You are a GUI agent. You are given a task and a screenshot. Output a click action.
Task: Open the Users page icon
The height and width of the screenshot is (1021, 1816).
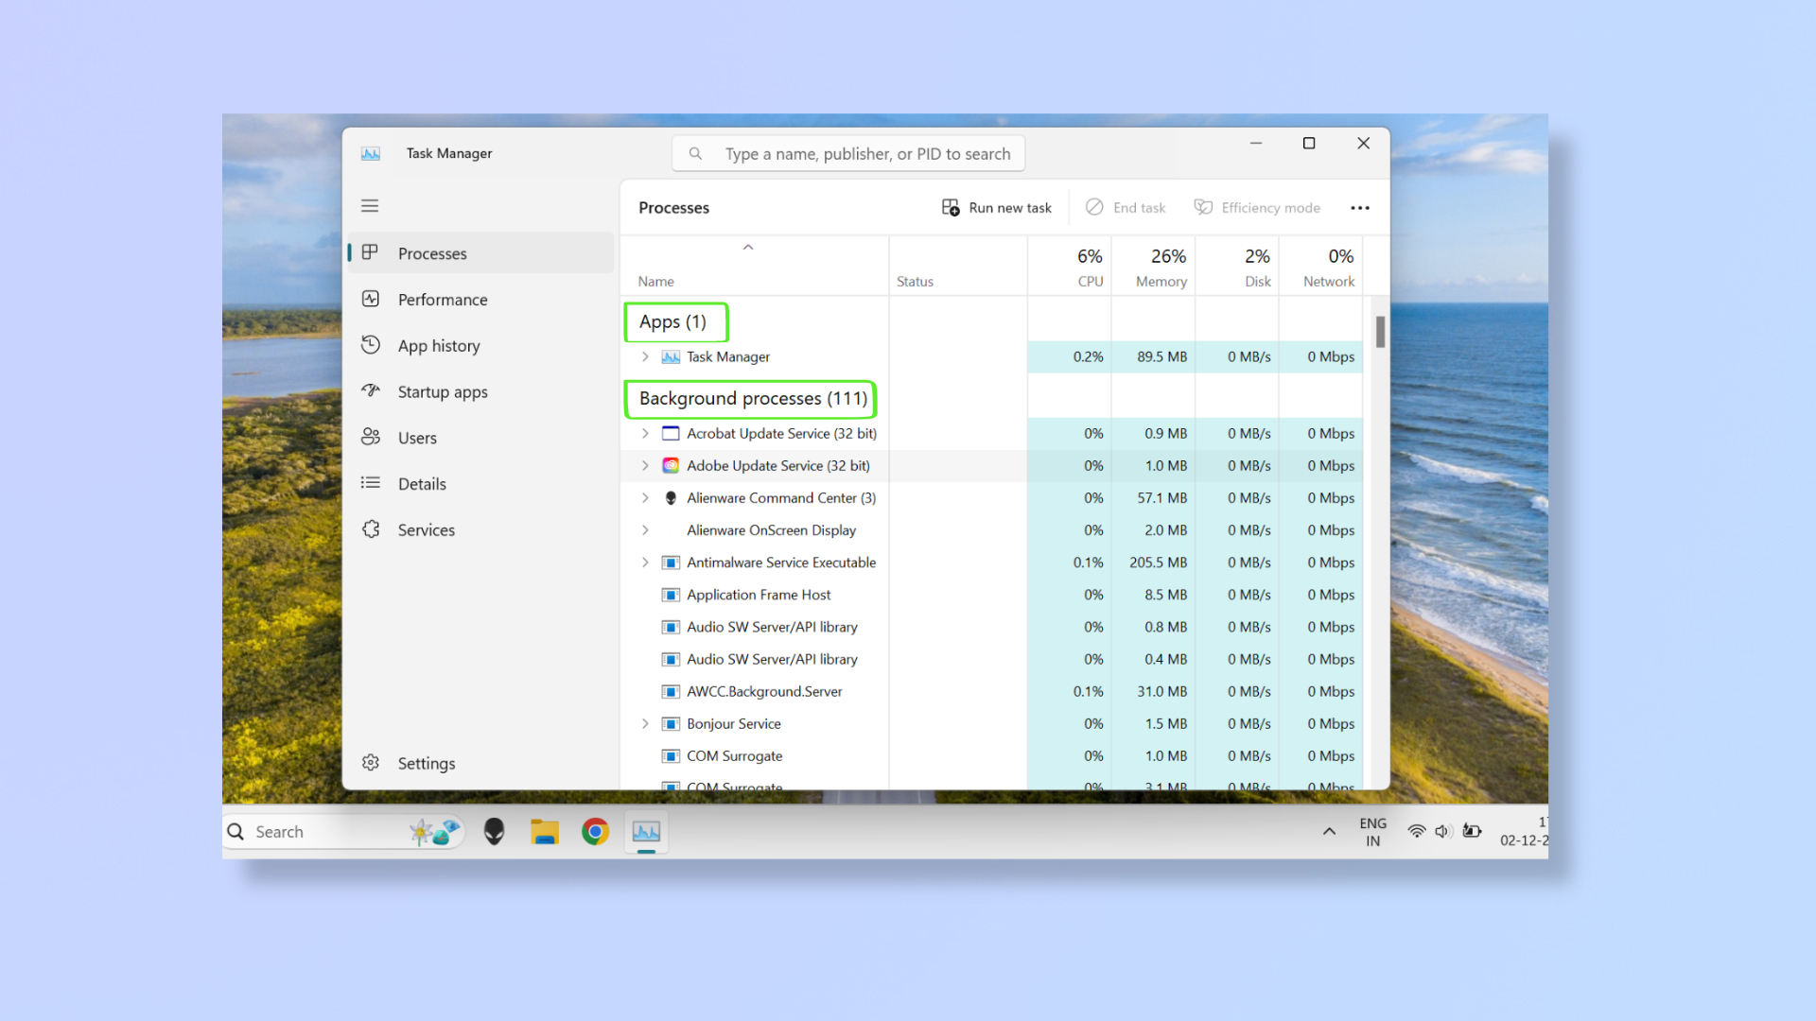tap(371, 437)
